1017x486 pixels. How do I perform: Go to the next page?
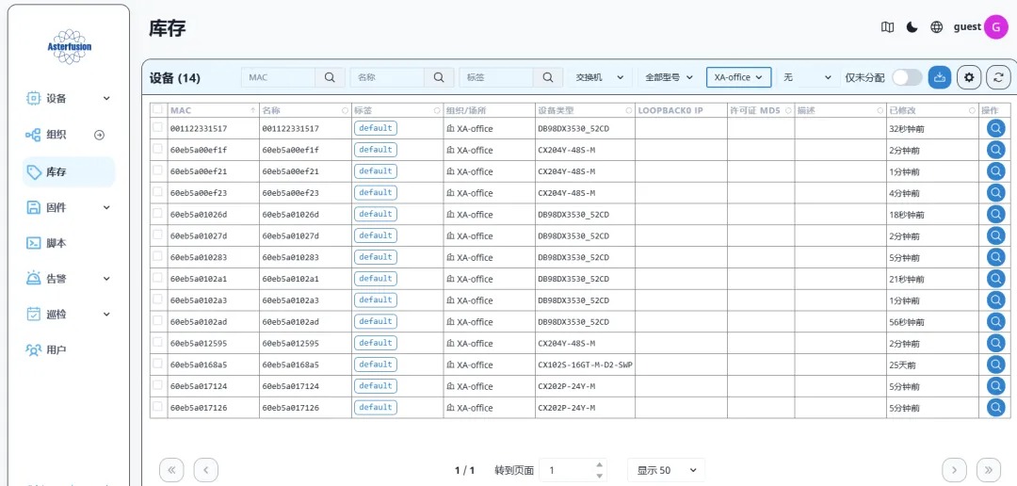tap(954, 470)
